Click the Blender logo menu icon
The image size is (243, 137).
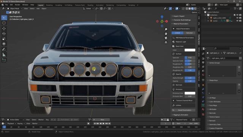point(3,5)
